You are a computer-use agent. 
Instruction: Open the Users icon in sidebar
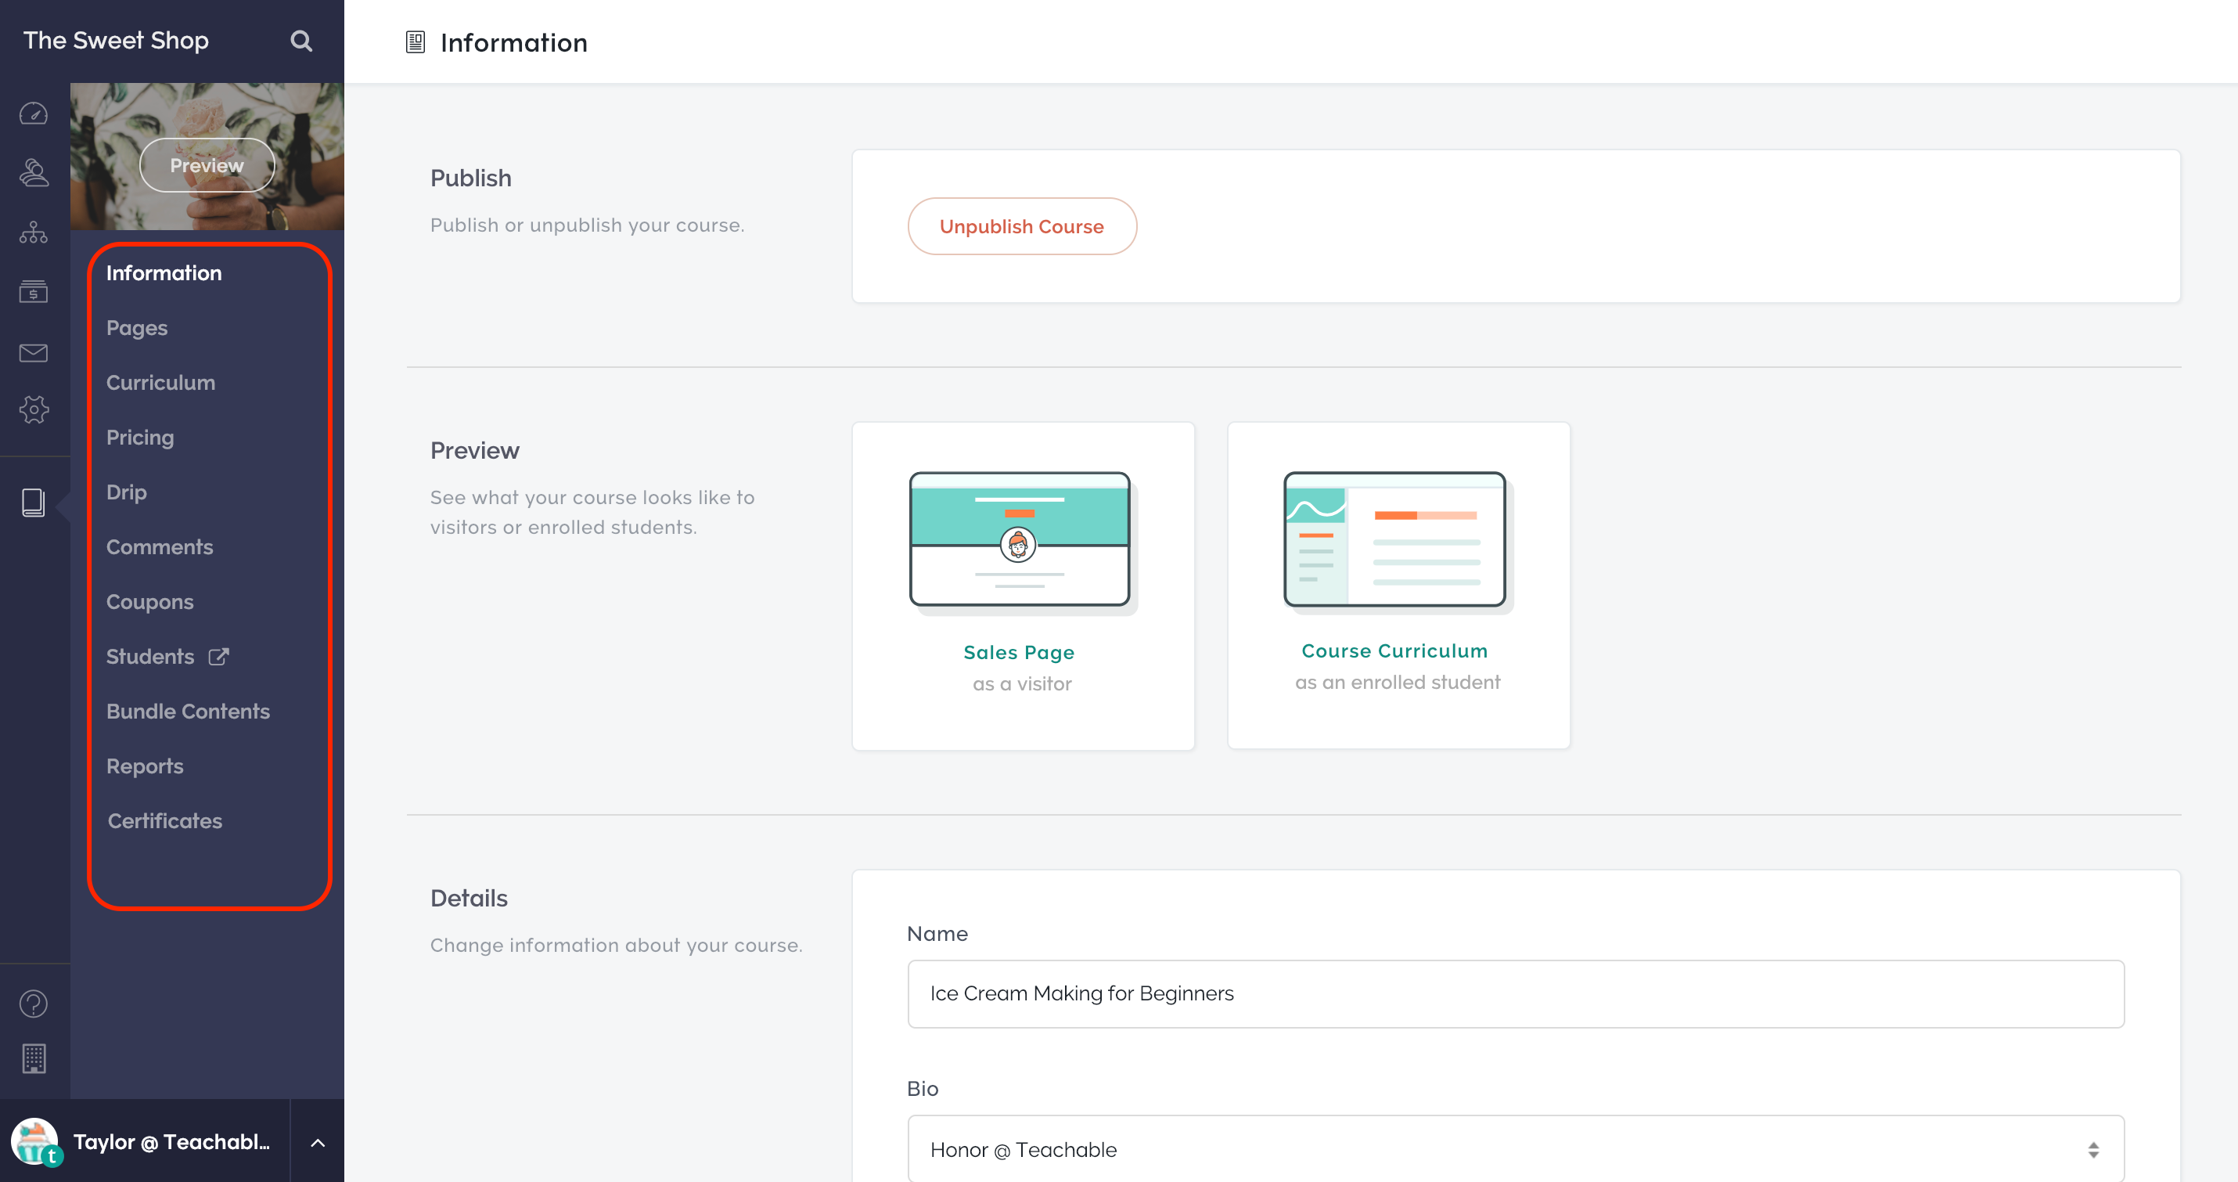click(x=34, y=173)
